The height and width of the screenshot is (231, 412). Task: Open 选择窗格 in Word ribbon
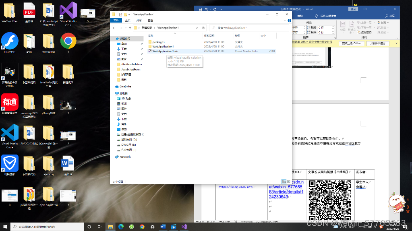364,32
